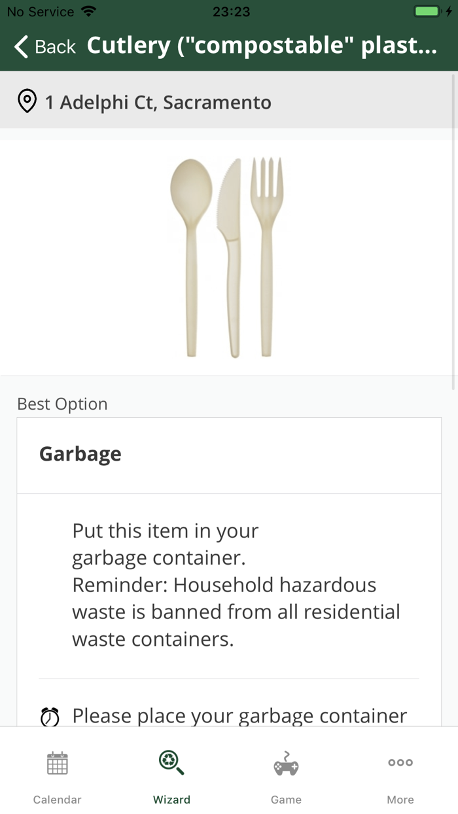Tap the Wi-Fi status icon
The height and width of the screenshot is (814, 458).
pyautogui.click(x=88, y=10)
